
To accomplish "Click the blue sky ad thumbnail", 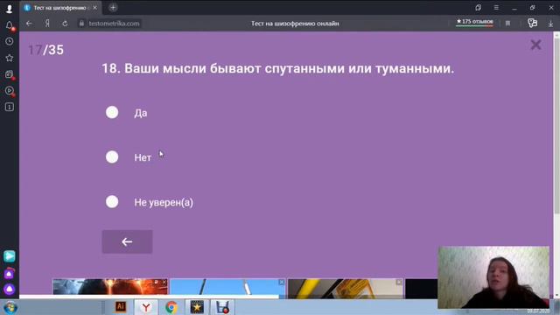I will pos(227,287).
